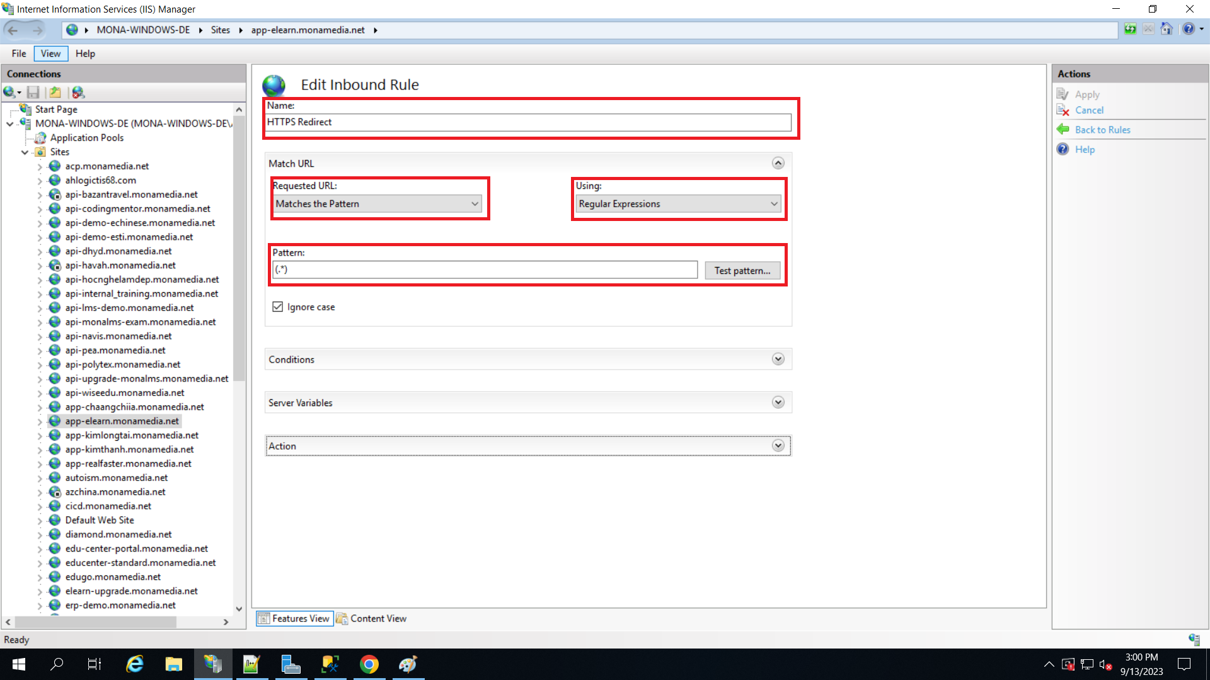This screenshot has height=680, width=1210.
Task: Select api-pea.monamedia.net site
Action: coord(115,350)
